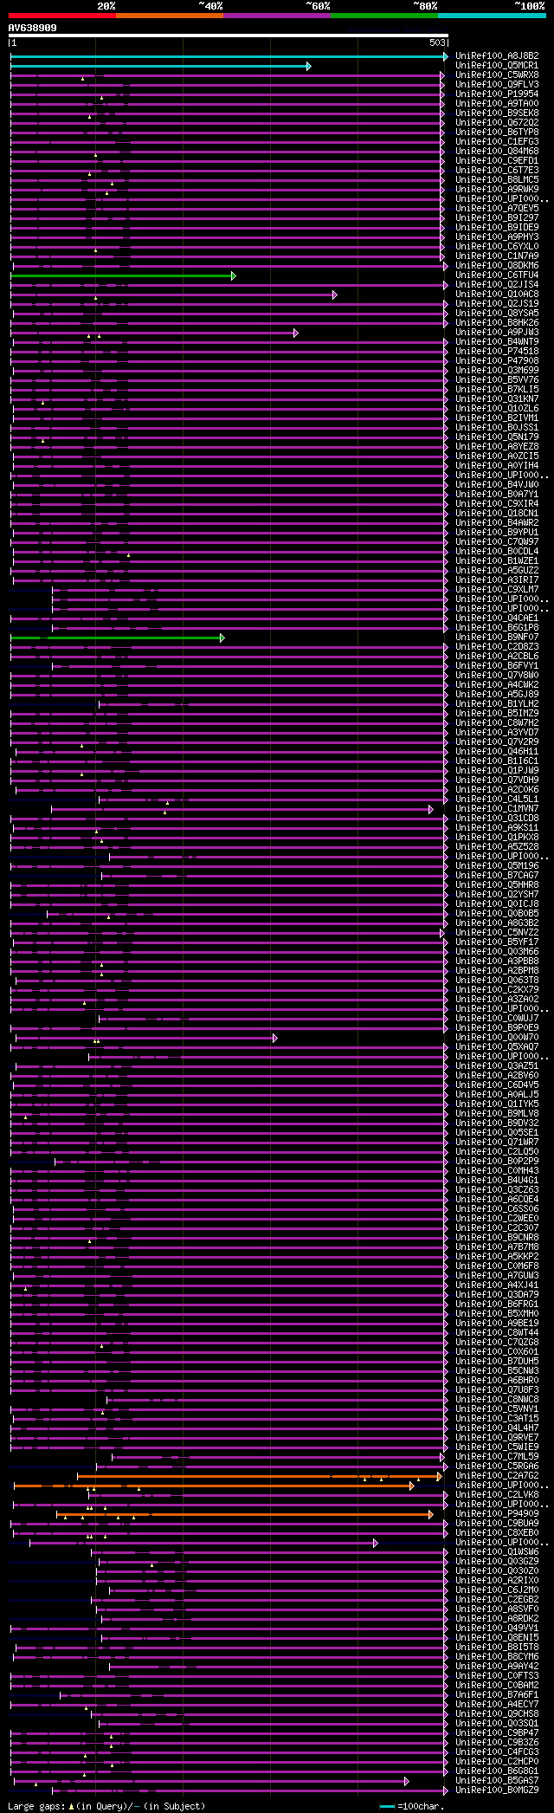Select label UniRef100_B5GAS7

point(497,1781)
